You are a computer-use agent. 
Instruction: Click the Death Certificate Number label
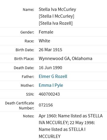coord(19,106)
